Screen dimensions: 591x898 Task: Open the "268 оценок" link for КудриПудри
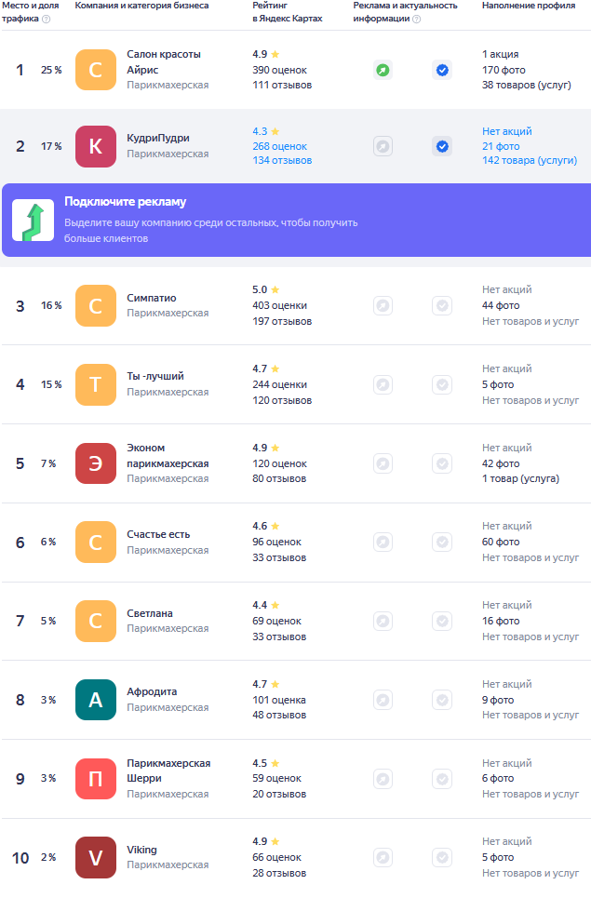[x=279, y=146]
